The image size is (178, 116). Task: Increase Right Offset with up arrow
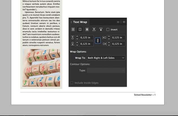[x=109, y=43]
